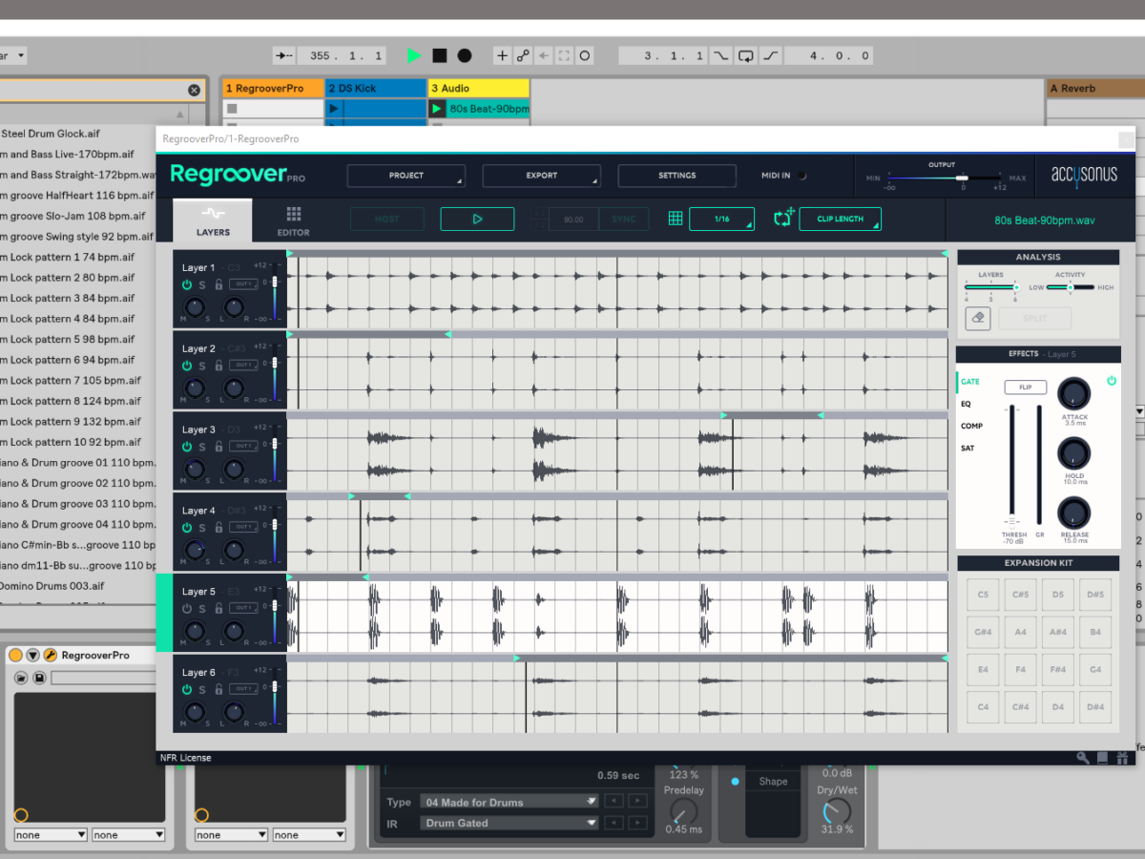Clear the browser search field
Screen dimensions: 1145x859
coord(195,90)
